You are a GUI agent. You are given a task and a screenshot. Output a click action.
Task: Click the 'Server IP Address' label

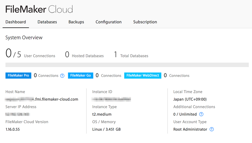pyautogui.click(x=21, y=107)
